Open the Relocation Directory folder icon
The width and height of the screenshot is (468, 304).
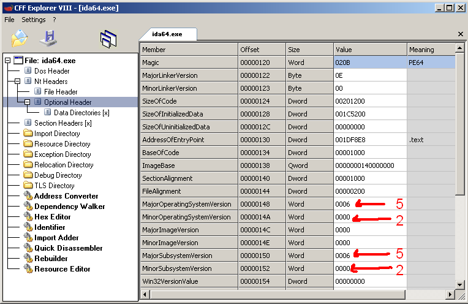click(28, 164)
